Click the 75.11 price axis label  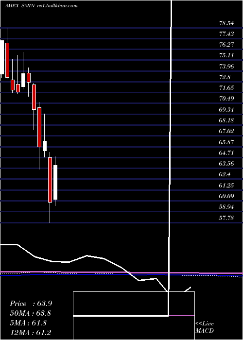point(226,55)
